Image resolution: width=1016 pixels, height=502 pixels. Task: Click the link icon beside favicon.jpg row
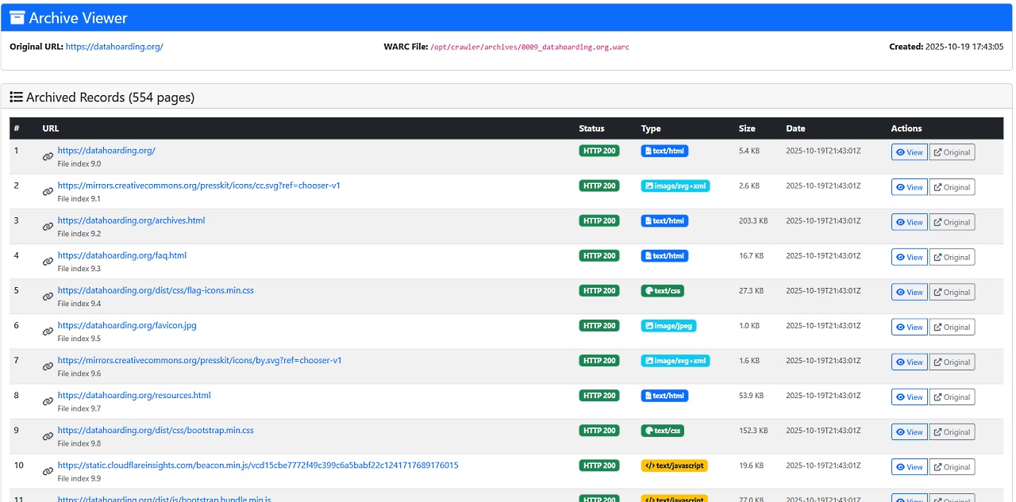tap(48, 331)
